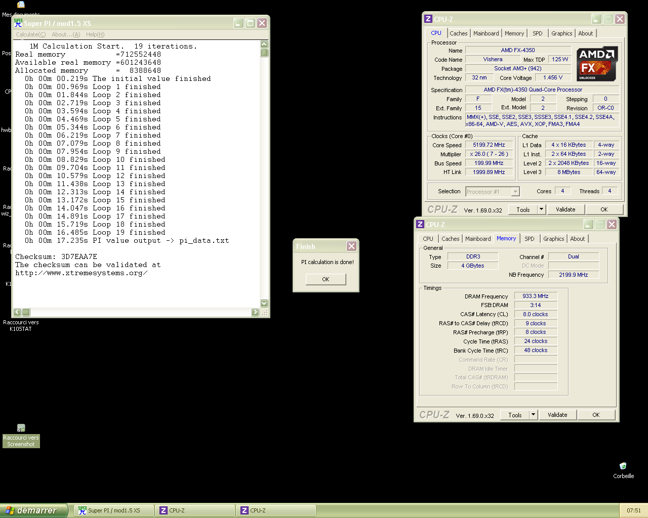Click the Multiplier x 26.0 value field
Screen dimensions: 648x518
(489, 154)
